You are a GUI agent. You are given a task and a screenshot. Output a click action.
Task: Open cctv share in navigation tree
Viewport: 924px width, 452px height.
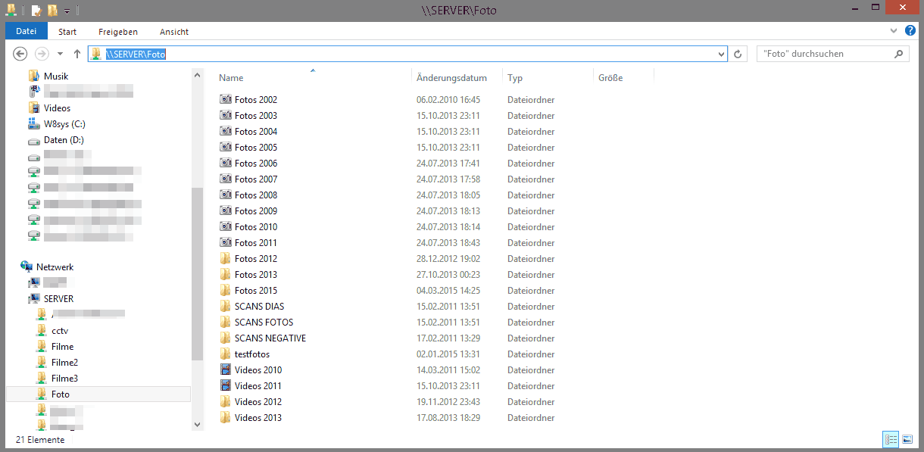60,330
